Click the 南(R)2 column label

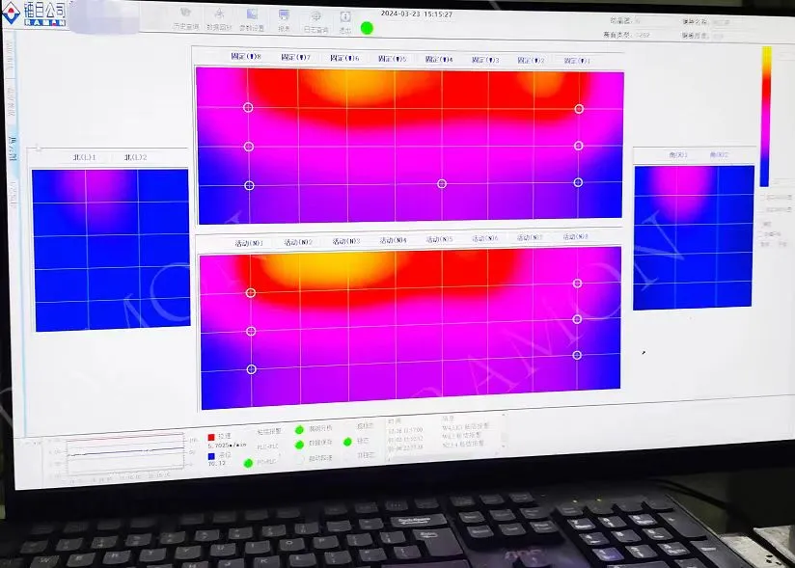point(719,154)
